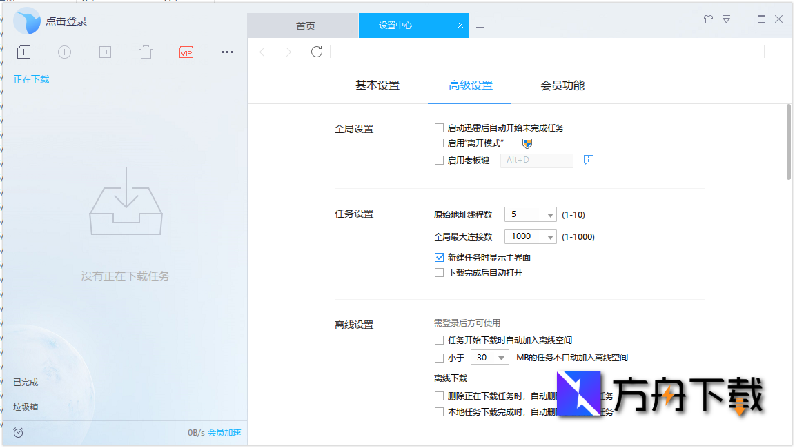
Task: Pause downloads using the pause toolbar icon
Action: pyautogui.click(x=105, y=52)
